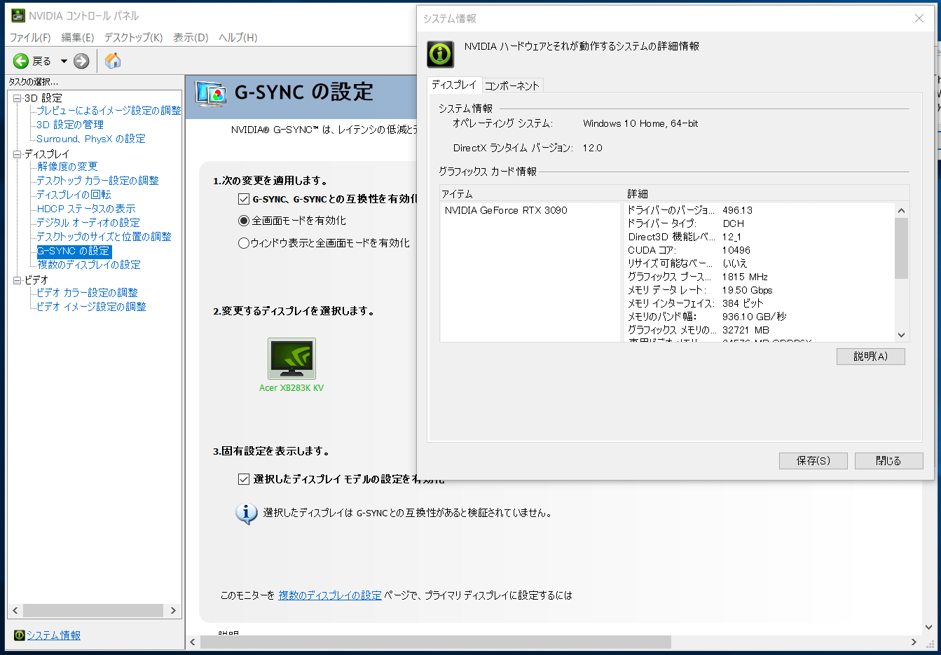Follow the 複数のディスプレイの設定 hyperlink

(330, 595)
